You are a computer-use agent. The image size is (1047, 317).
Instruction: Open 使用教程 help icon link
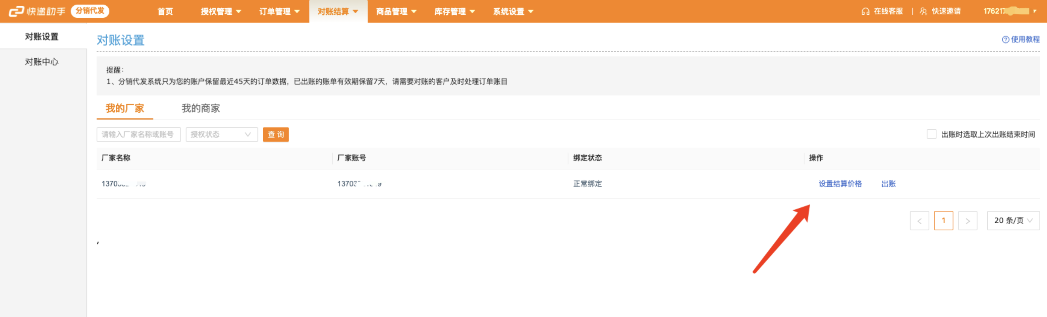[x=1005, y=39]
